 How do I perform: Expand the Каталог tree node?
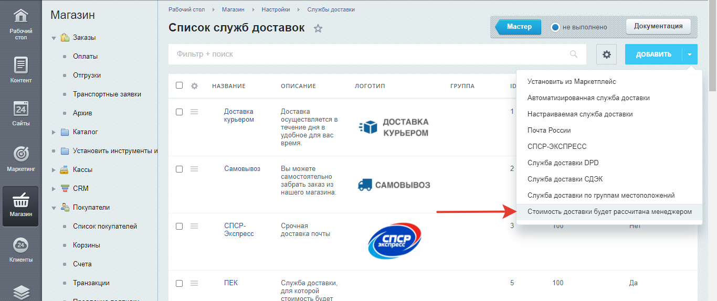(54, 132)
